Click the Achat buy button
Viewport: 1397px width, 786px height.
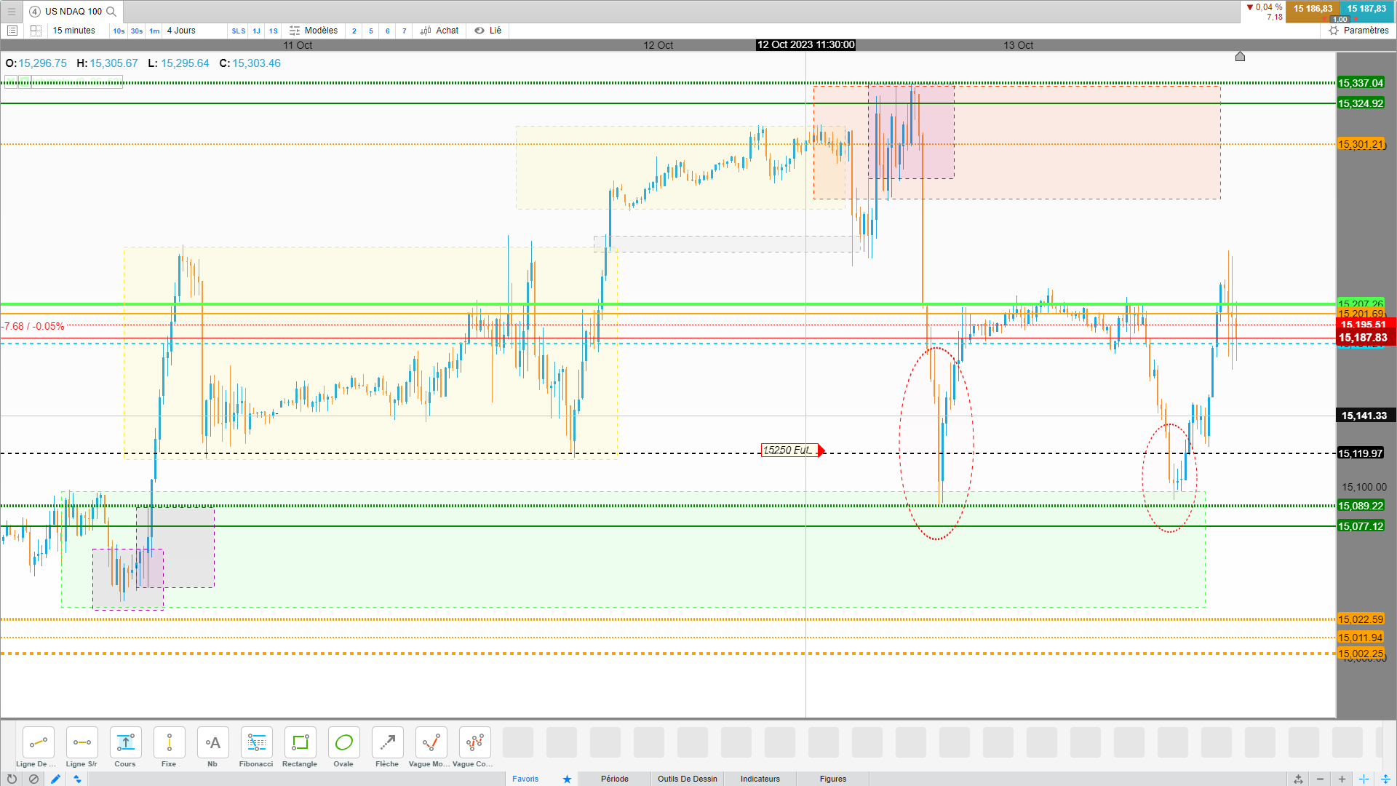coord(439,31)
